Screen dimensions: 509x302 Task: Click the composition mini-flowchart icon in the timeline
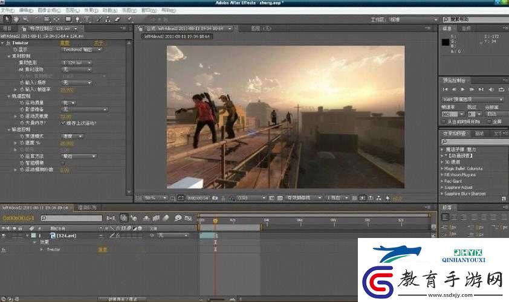(111, 218)
